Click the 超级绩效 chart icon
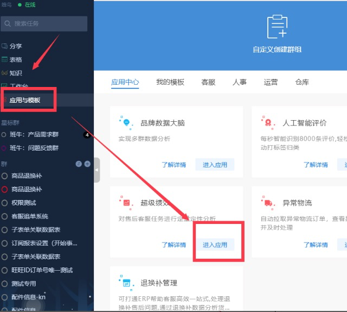This screenshot has width=347, height=312. [x=126, y=203]
